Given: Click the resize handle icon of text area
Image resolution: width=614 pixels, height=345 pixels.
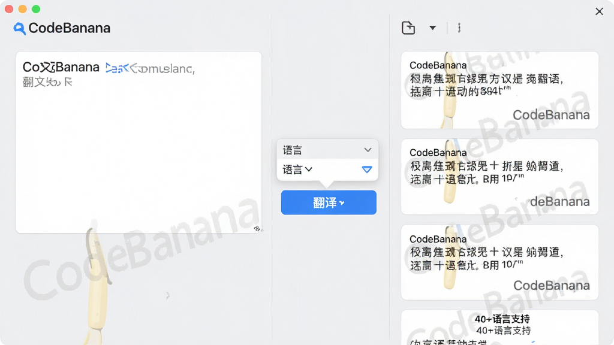Looking at the screenshot, I should point(257,229).
